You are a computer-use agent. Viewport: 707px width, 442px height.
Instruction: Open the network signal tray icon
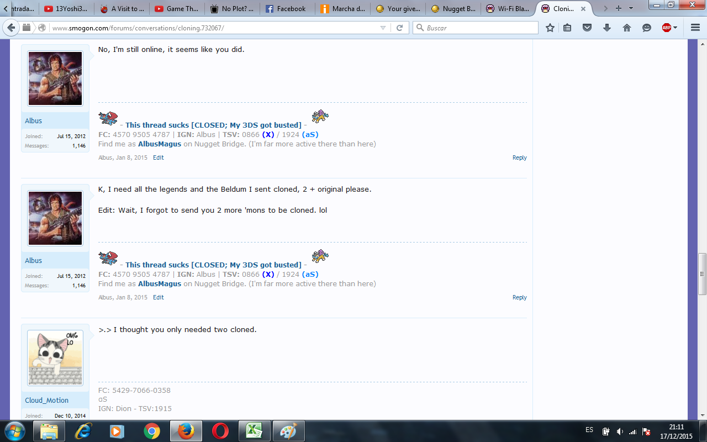pyautogui.click(x=633, y=431)
